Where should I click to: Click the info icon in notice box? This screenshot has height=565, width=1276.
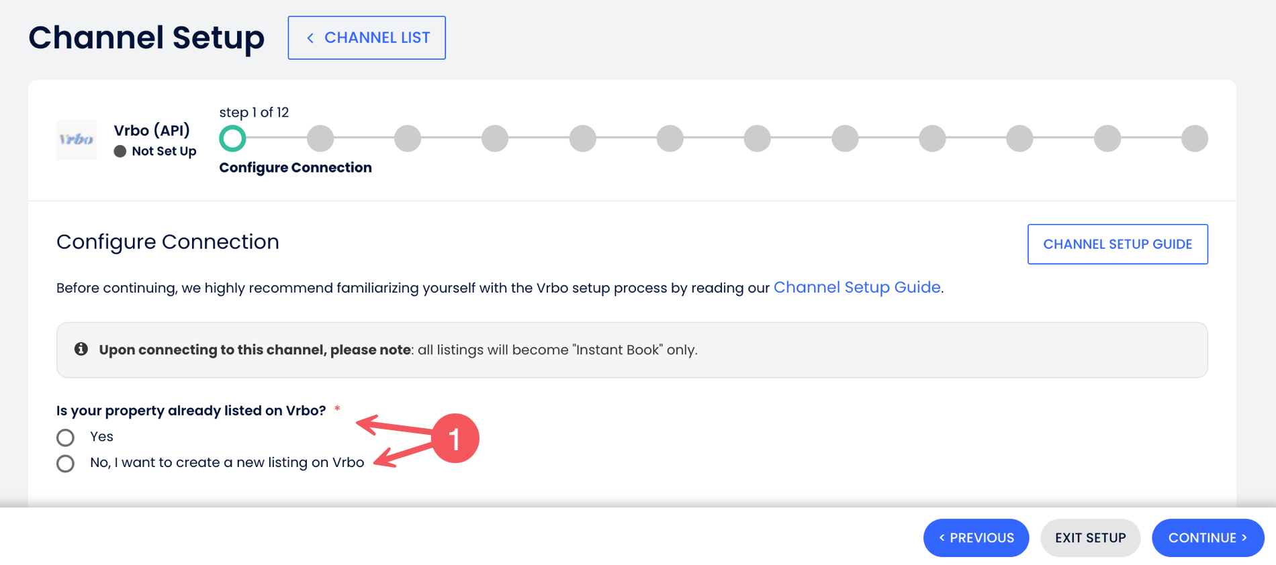click(x=81, y=349)
